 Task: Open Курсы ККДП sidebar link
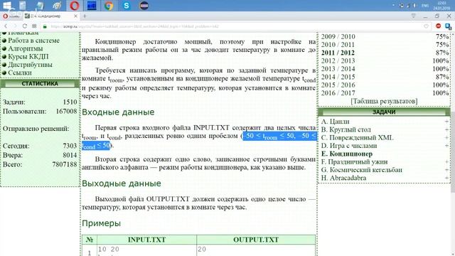coord(28,57)
